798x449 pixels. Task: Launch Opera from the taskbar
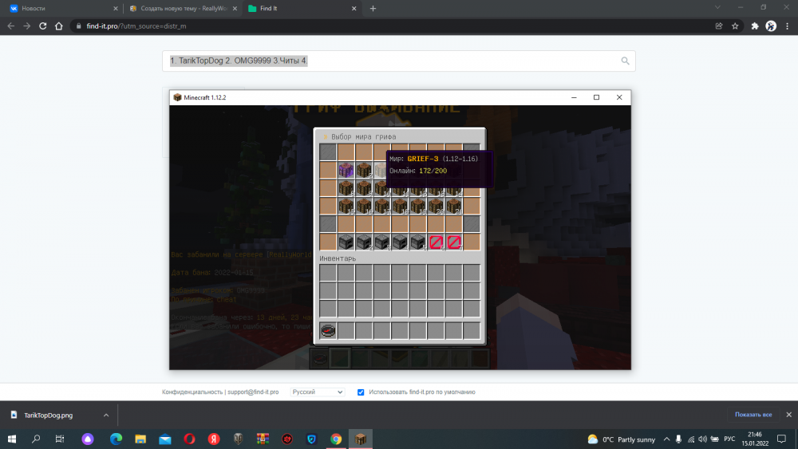point(189,439)
